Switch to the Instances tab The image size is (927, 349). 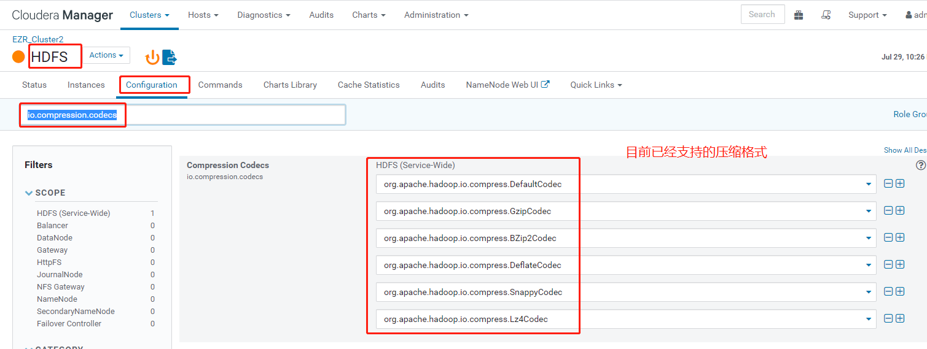click(86, 85)
